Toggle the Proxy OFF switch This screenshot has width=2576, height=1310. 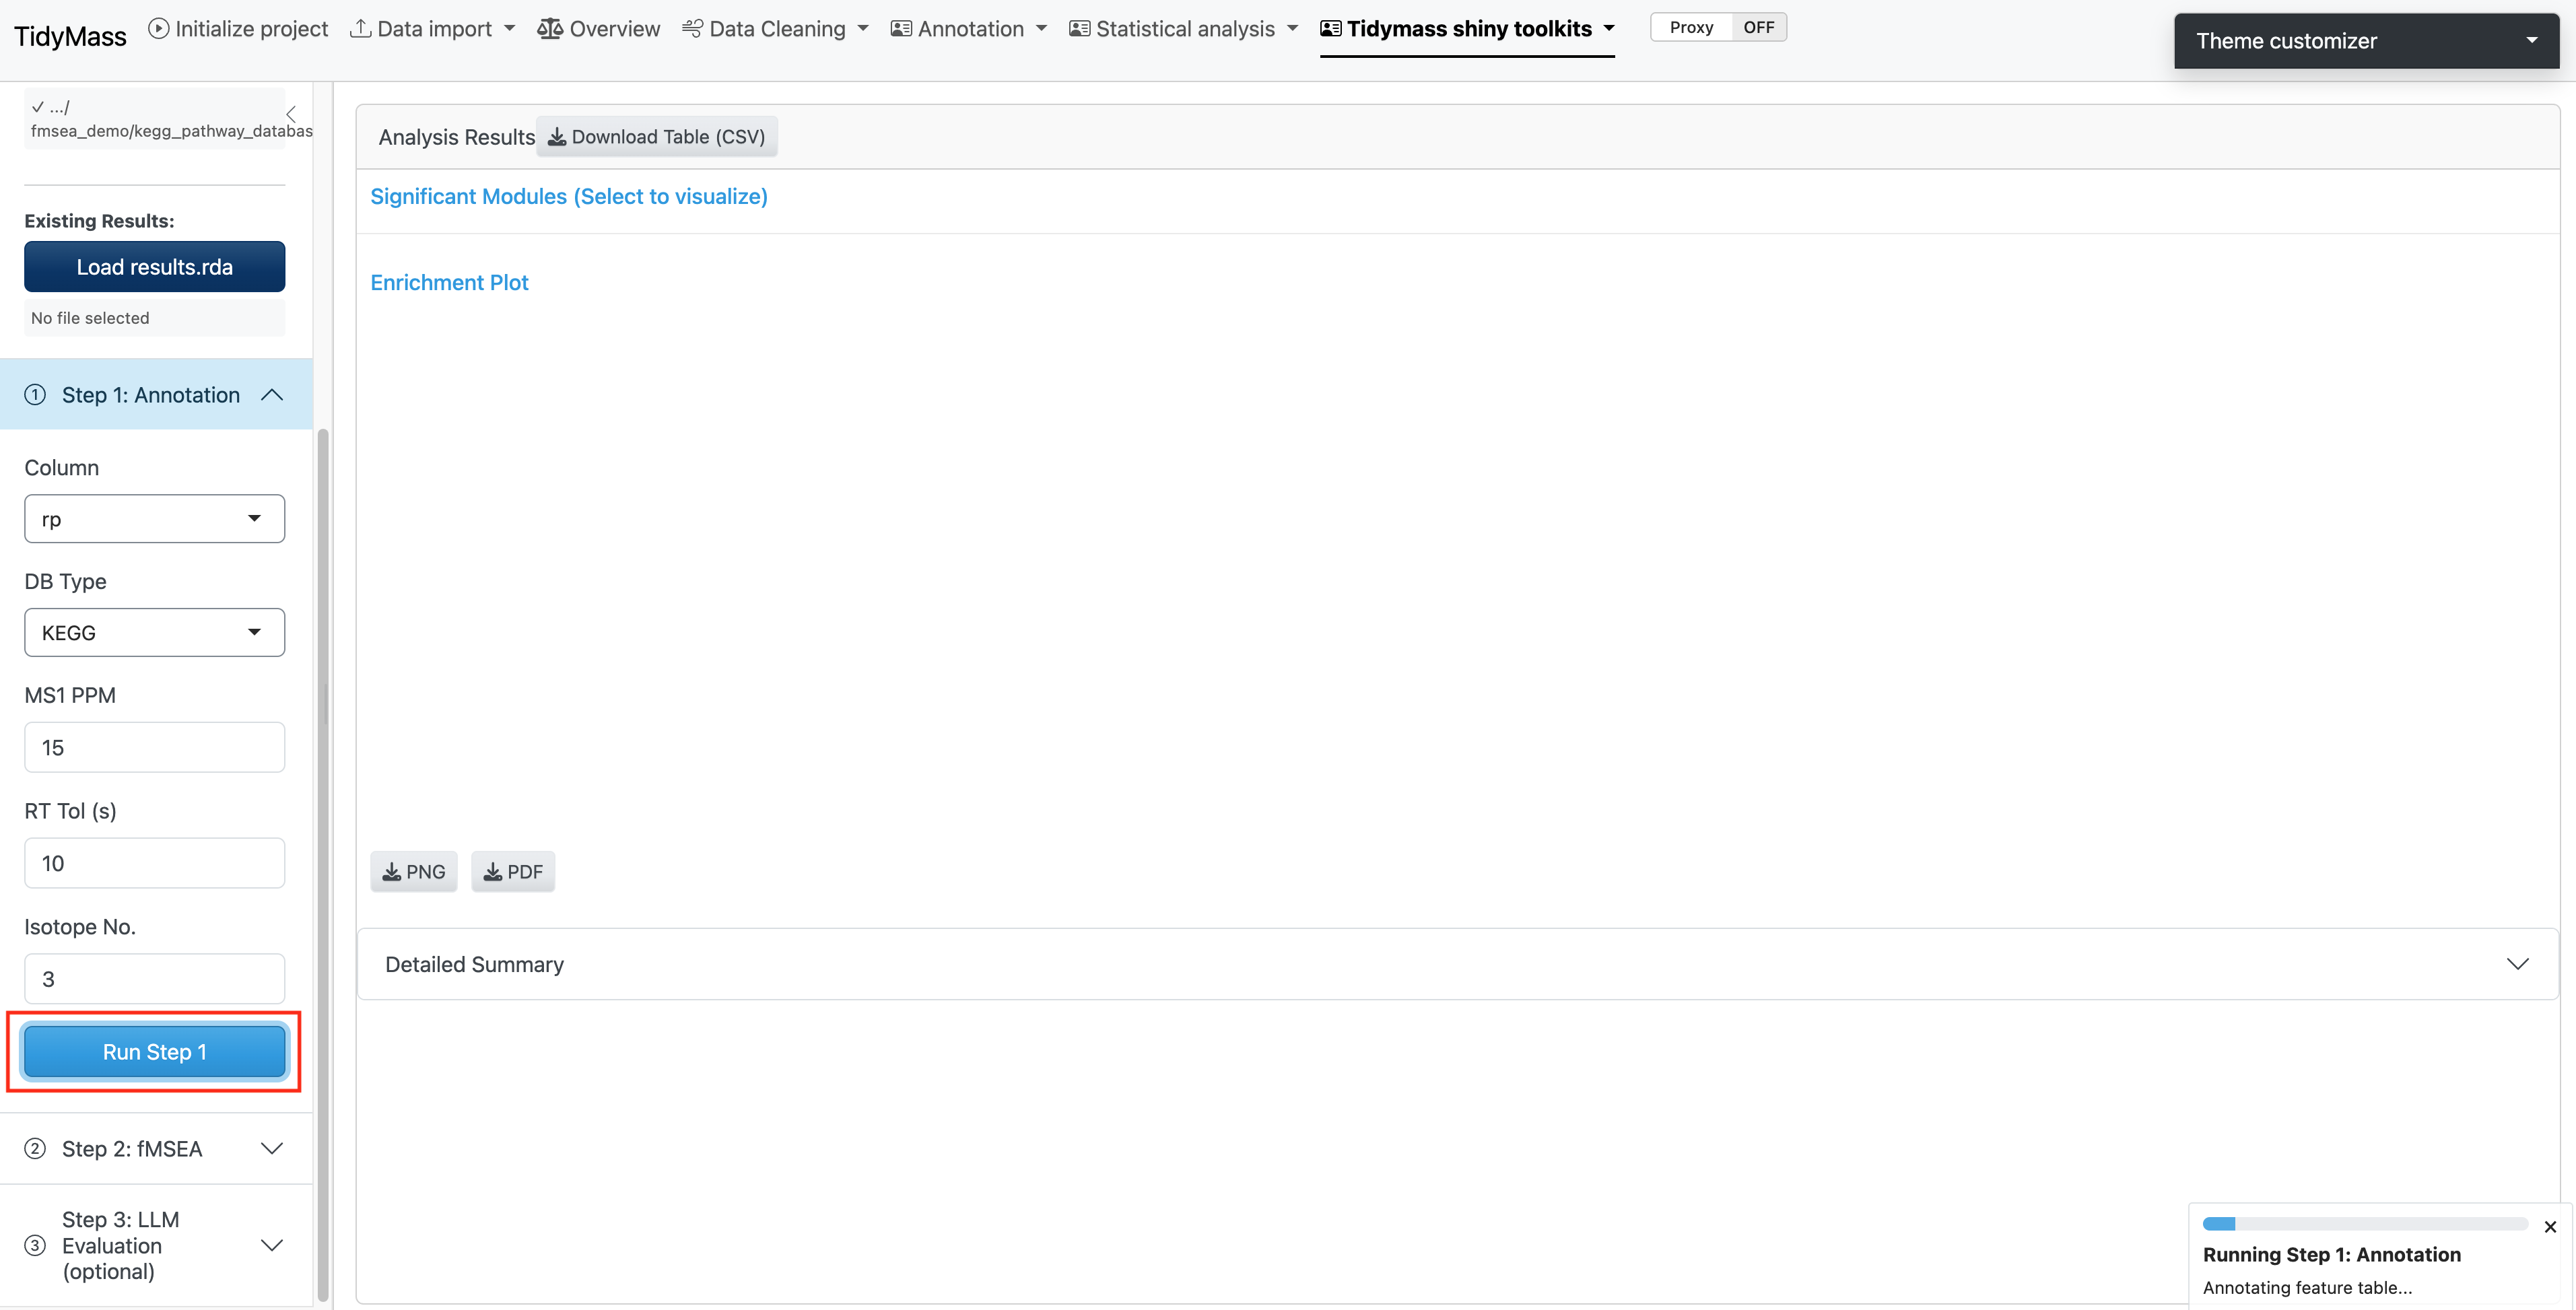coord(1717,27)
